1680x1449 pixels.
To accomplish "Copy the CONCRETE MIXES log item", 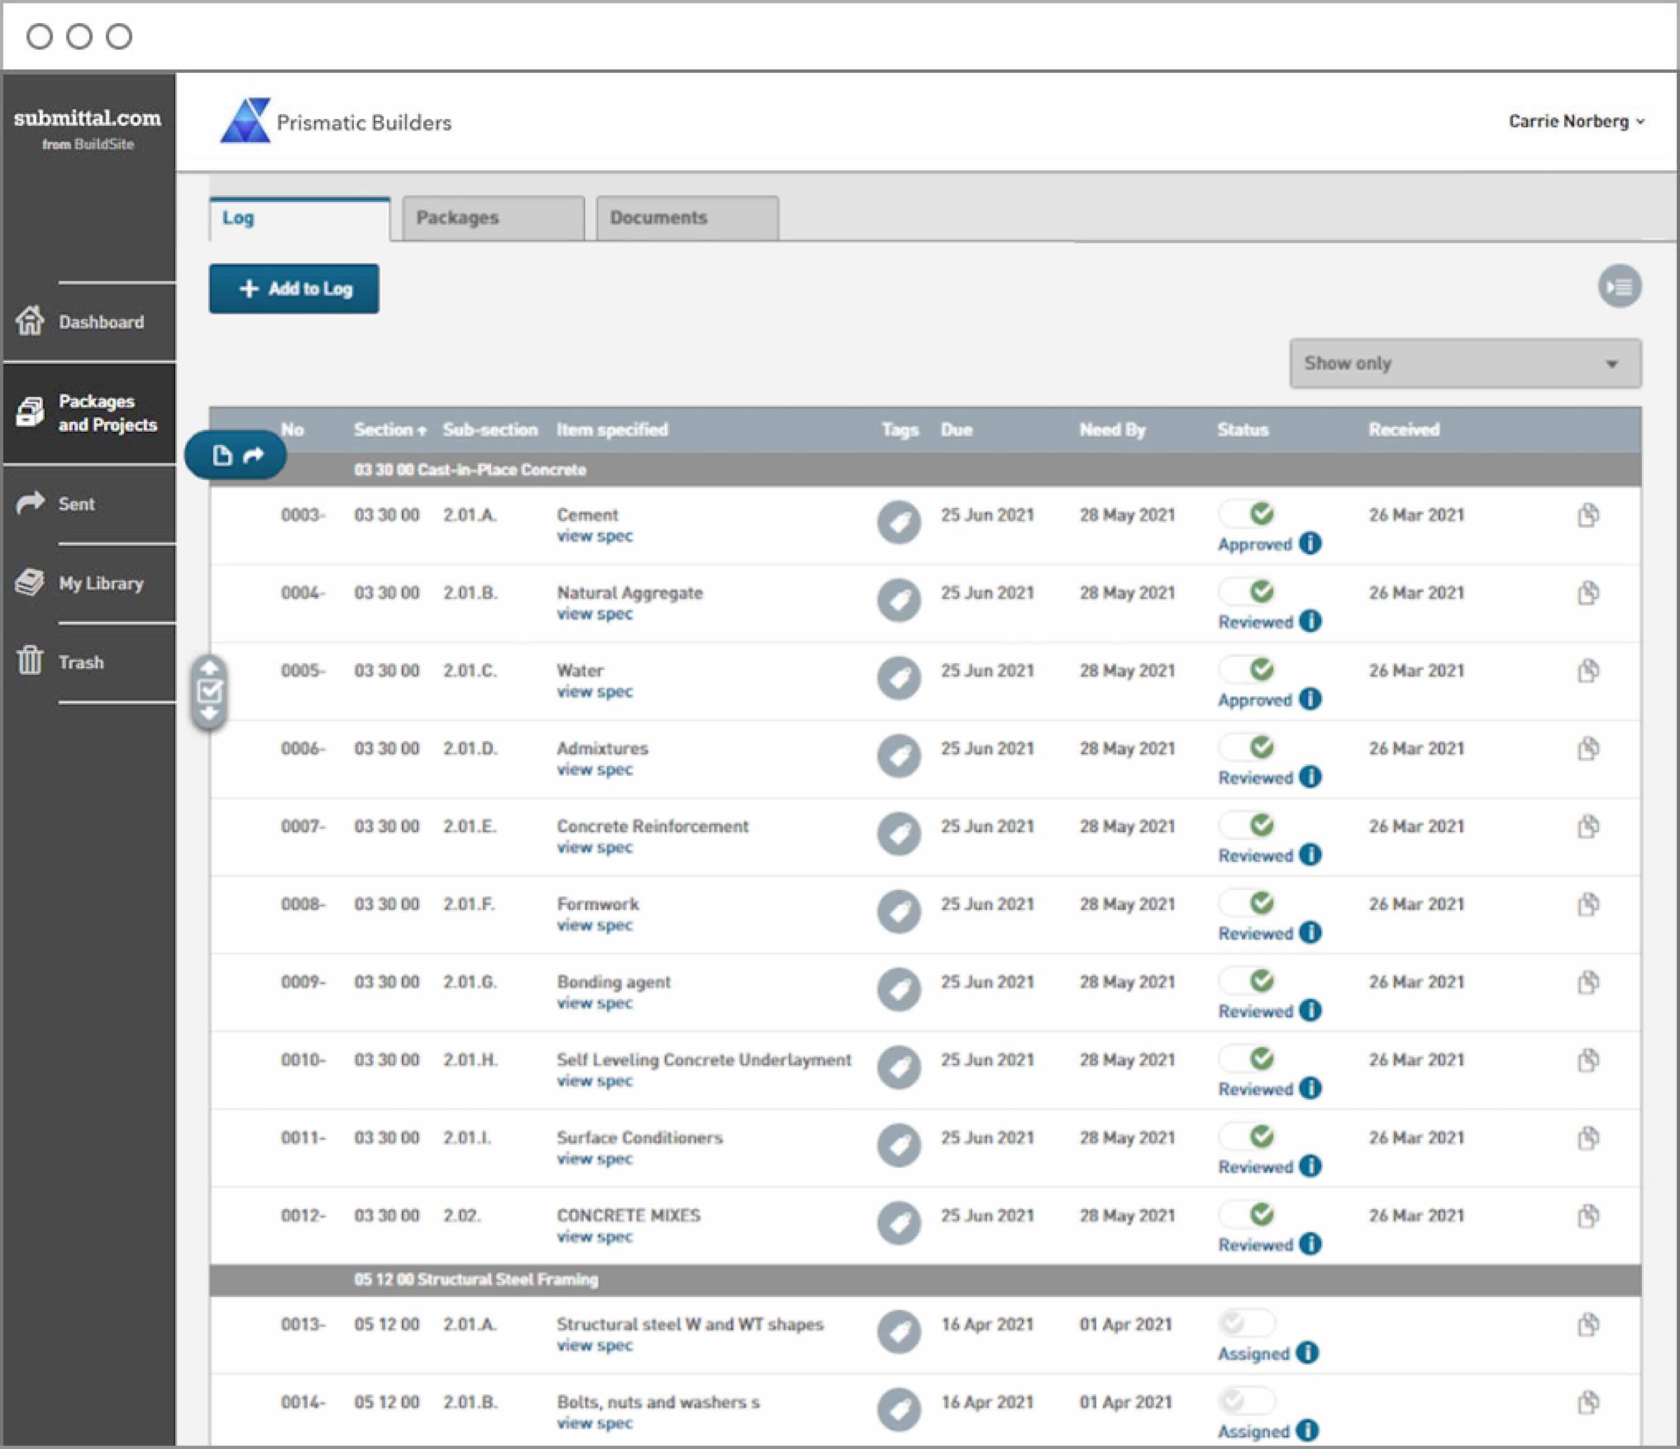I will point(1589,1216).
